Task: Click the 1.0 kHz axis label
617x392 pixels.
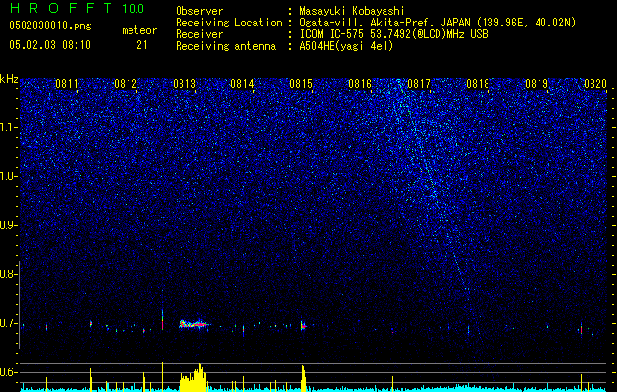Action: (8, 176)
